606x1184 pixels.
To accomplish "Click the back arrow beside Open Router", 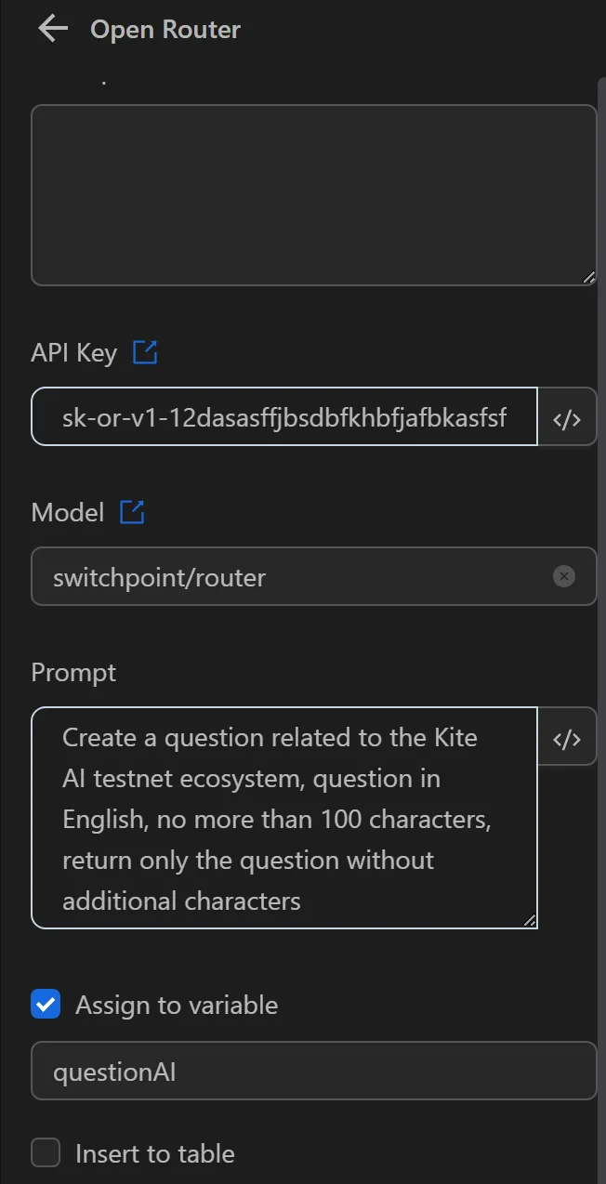I will 52,28.
